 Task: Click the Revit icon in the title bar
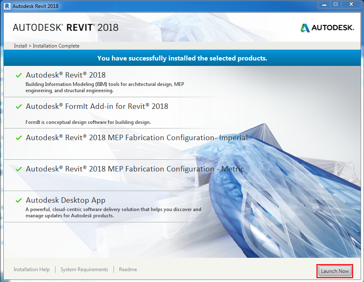[7, 6]
